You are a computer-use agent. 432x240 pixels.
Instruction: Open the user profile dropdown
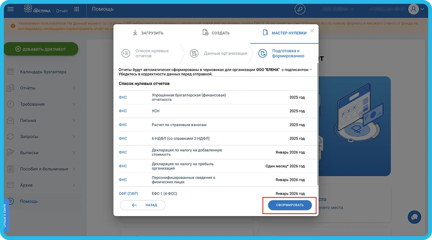coord(417,9)
